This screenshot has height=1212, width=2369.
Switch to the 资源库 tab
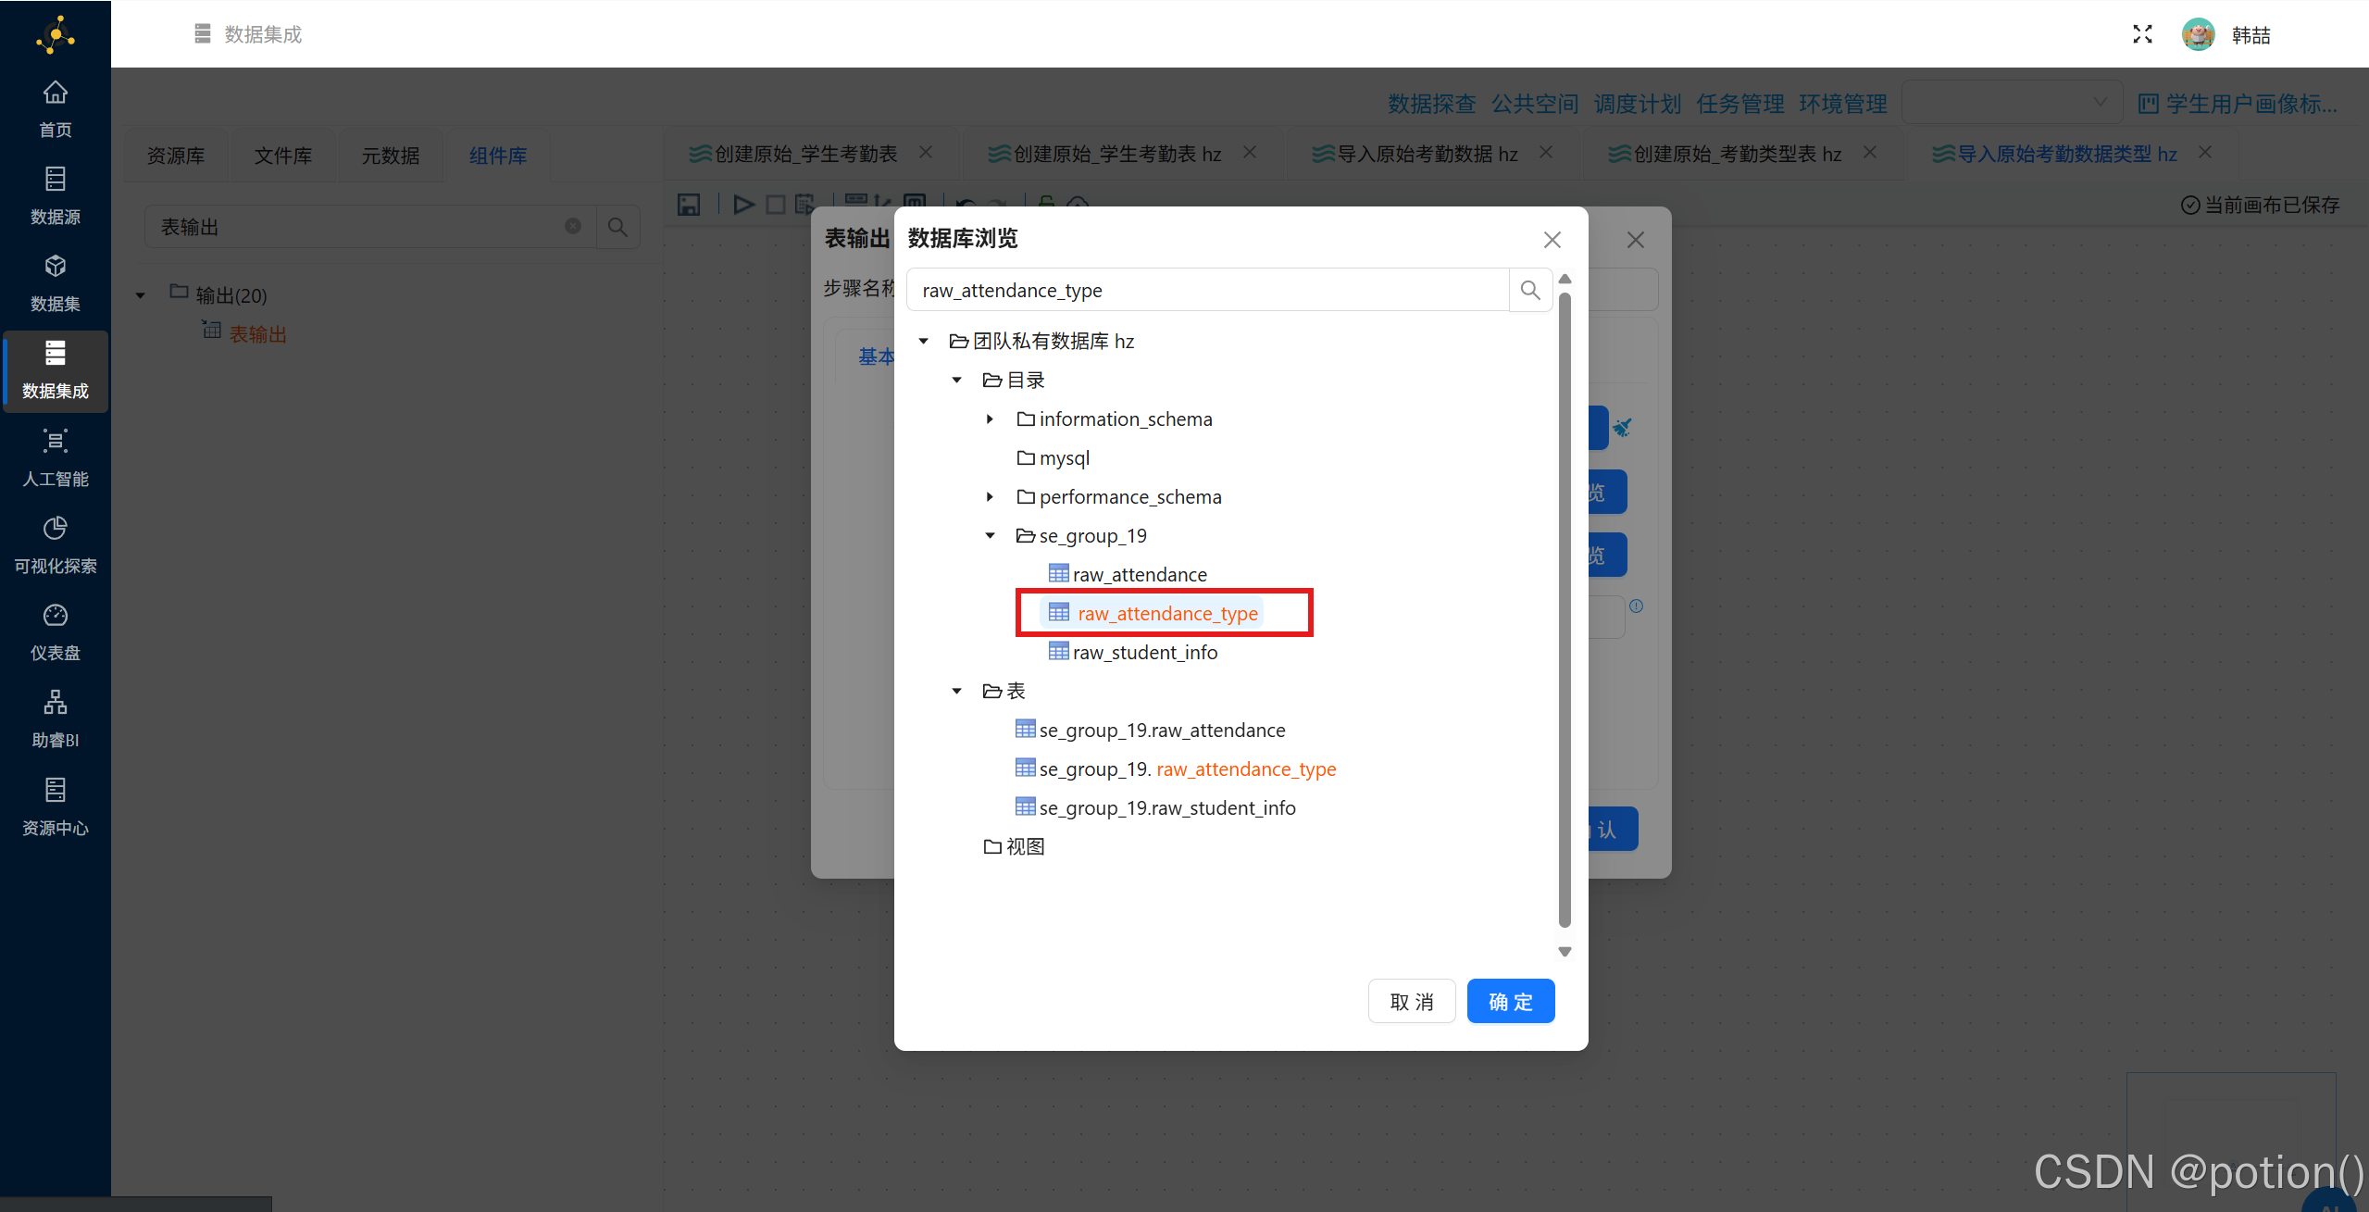[x=176, y=155]
